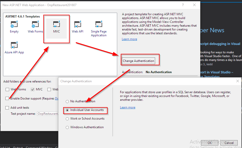Toggle the MVC core references checkbox
This screenshot has width=242, height=148.
(x=33, y=89)
